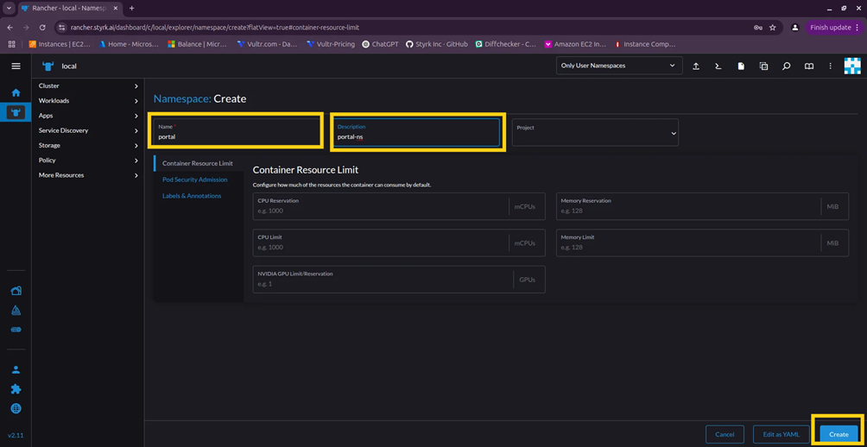Open the user avatar menu
The height and width of the screenshot is (447, 867).
pos(852,66)
